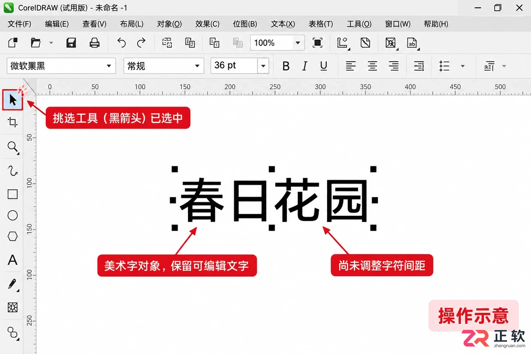
Task: Toggle Italic formatting
Action: point(305,66)
